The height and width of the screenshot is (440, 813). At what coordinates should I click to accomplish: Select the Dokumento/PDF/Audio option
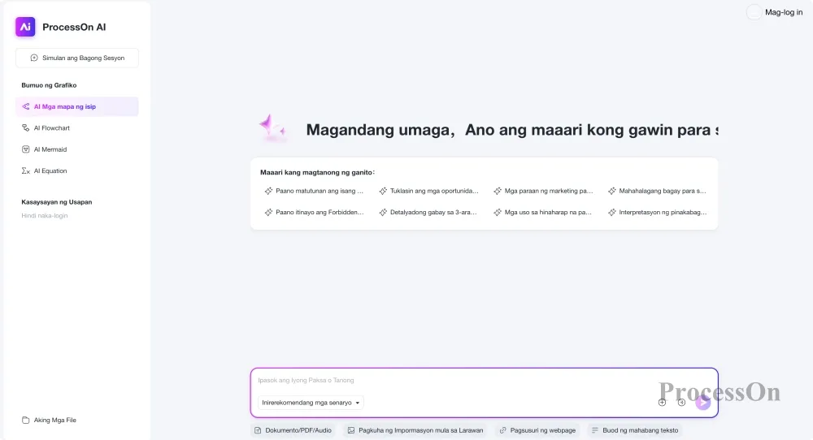[x=293, y=430]
